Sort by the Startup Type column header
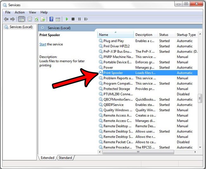 (x=186, y=35)
